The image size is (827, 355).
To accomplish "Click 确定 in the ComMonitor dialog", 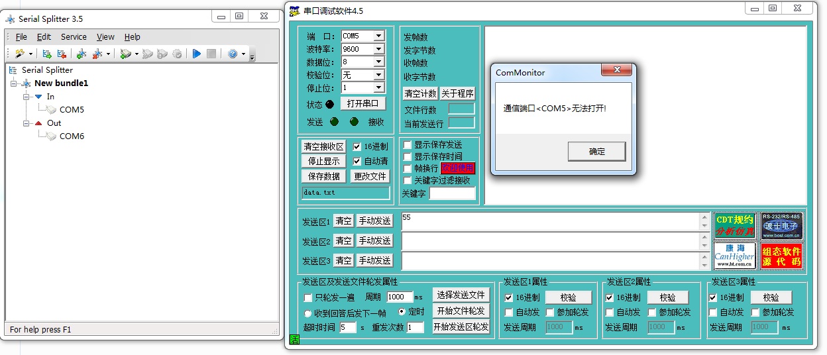I will (596, 152).
